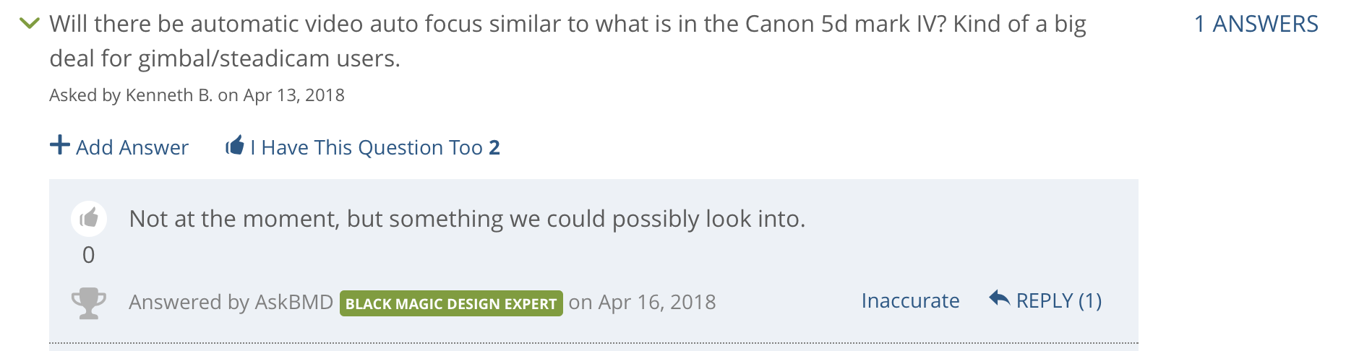Click the answer text starting with Not at the moment

(467, 219)
